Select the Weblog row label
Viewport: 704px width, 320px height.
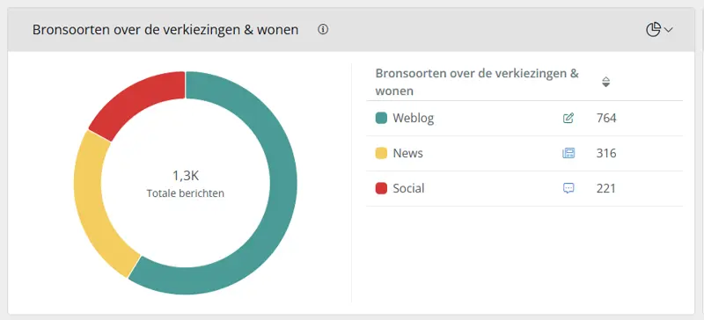(x=414, y=119)
